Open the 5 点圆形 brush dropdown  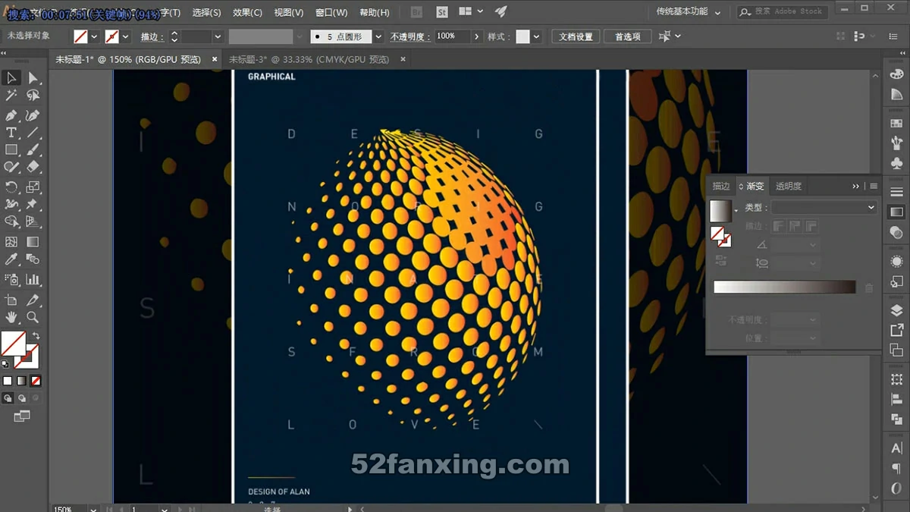coord(378,36)
